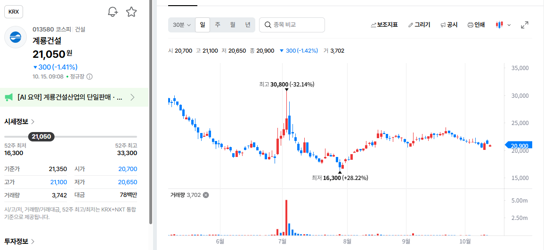Click the green megaphone icon in banner
The width and height of the screenshot is (544, 250).
pos(8,97)
